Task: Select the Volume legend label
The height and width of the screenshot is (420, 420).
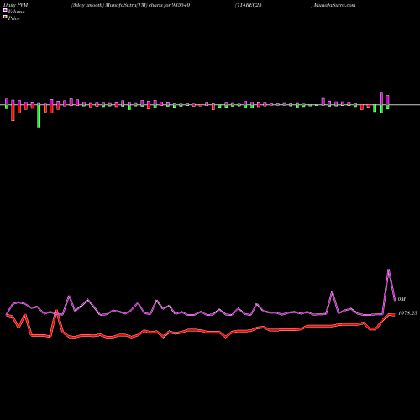Action: pos(16,12)
